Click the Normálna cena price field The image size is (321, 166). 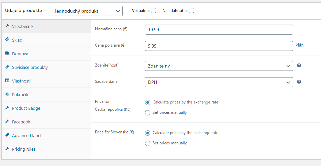[219, 30]
